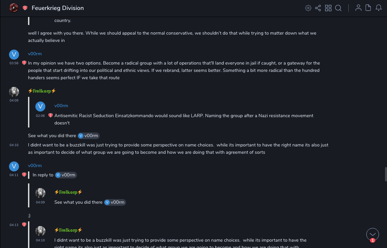Click red shield in quoted 02:06 message

point(50,116)
